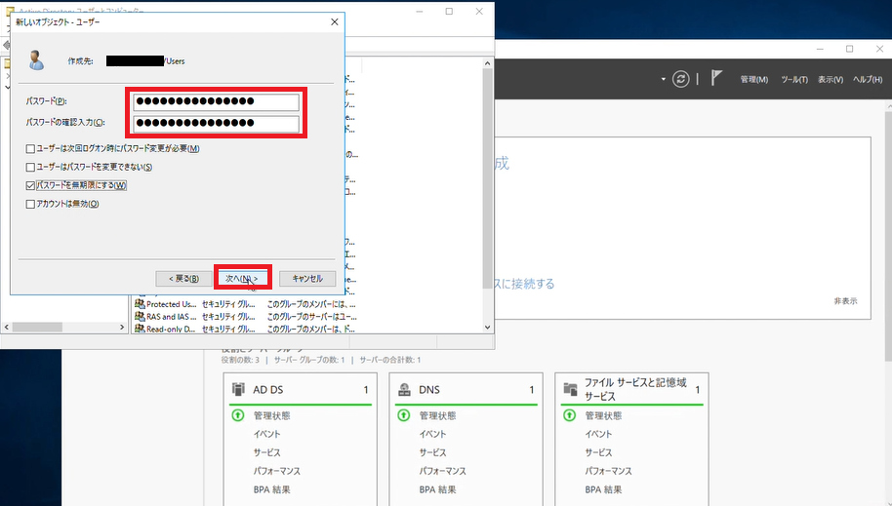Click file services 管理状態 green status icon

point(569,415)
